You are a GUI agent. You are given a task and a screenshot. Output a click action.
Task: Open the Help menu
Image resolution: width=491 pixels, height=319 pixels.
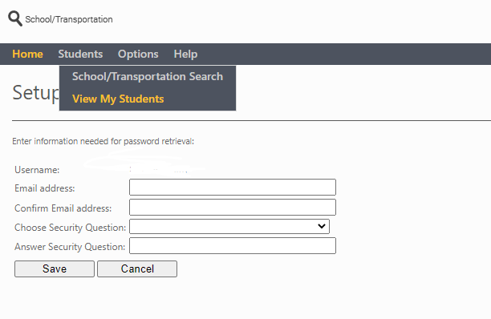[x=185, y=55]
